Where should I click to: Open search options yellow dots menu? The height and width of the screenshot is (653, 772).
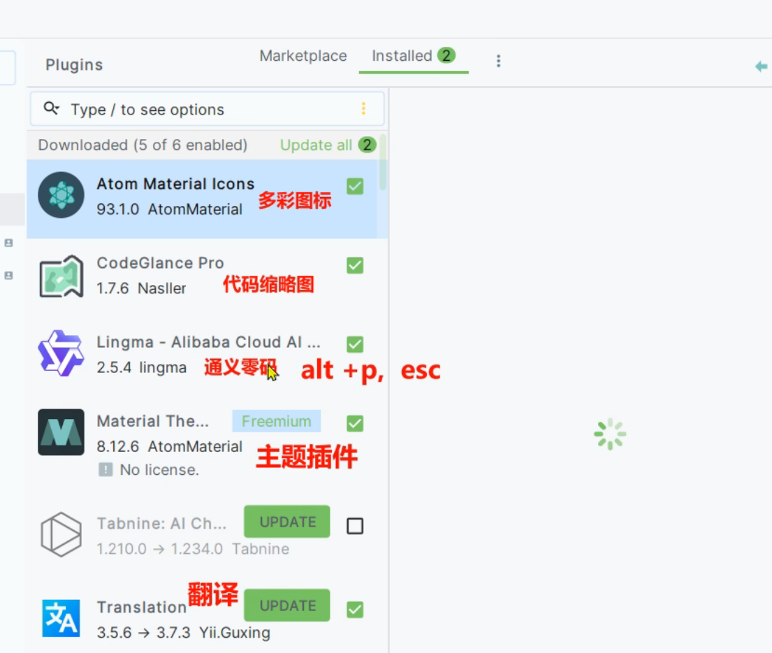click(x=363, y=109)
